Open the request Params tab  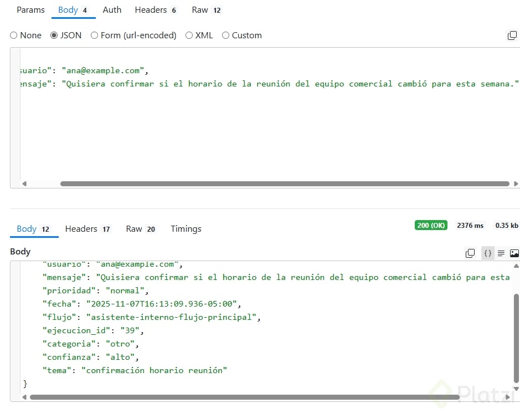(x=30, y=10)
